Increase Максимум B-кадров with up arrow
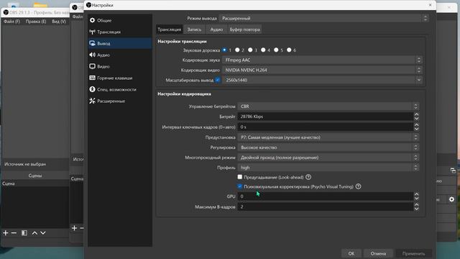 (417, 204)
